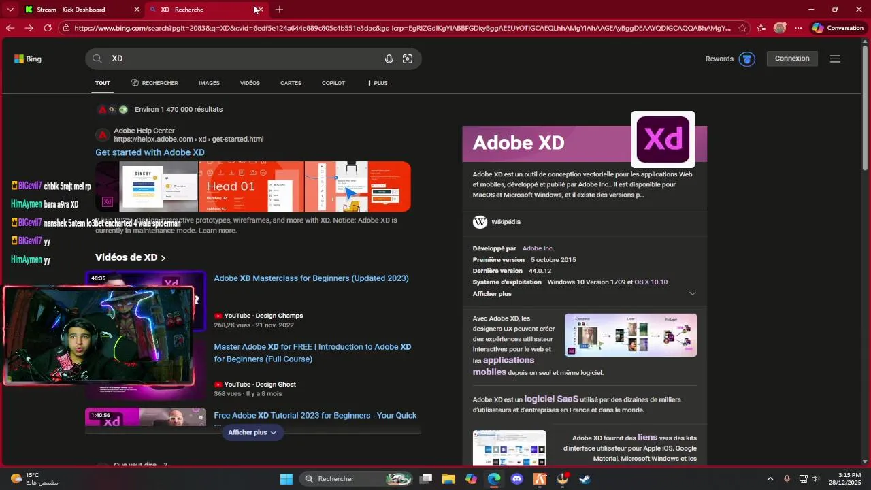
Task: Open the volume speaker tray icon
Action: coord(815,479)
